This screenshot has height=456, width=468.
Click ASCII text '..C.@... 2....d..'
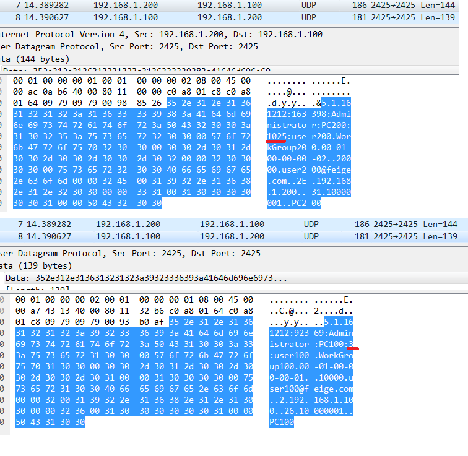tap(311, 311)
